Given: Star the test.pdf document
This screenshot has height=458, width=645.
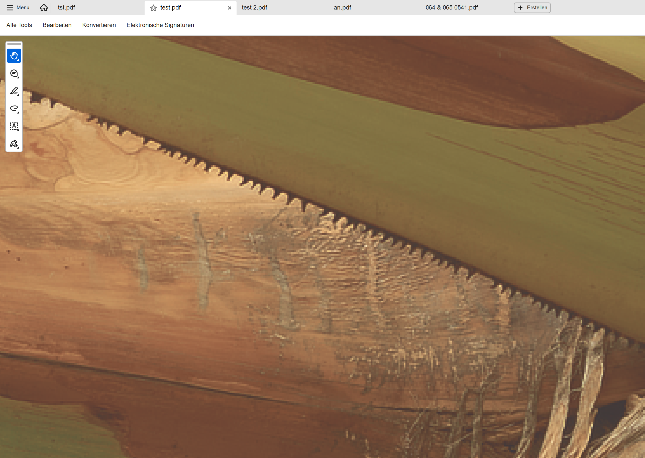Looking at the screenshot, I should (153, 8).
